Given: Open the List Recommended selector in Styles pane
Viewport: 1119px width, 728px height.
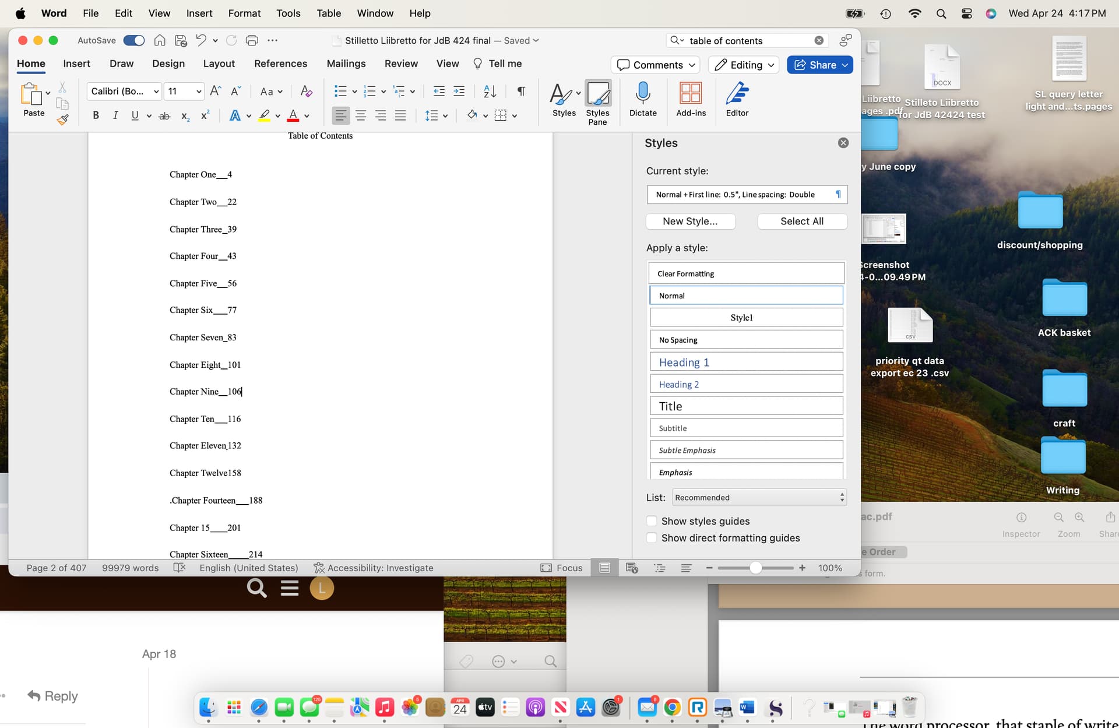Looking at the screenshot, I should point(759,497).
